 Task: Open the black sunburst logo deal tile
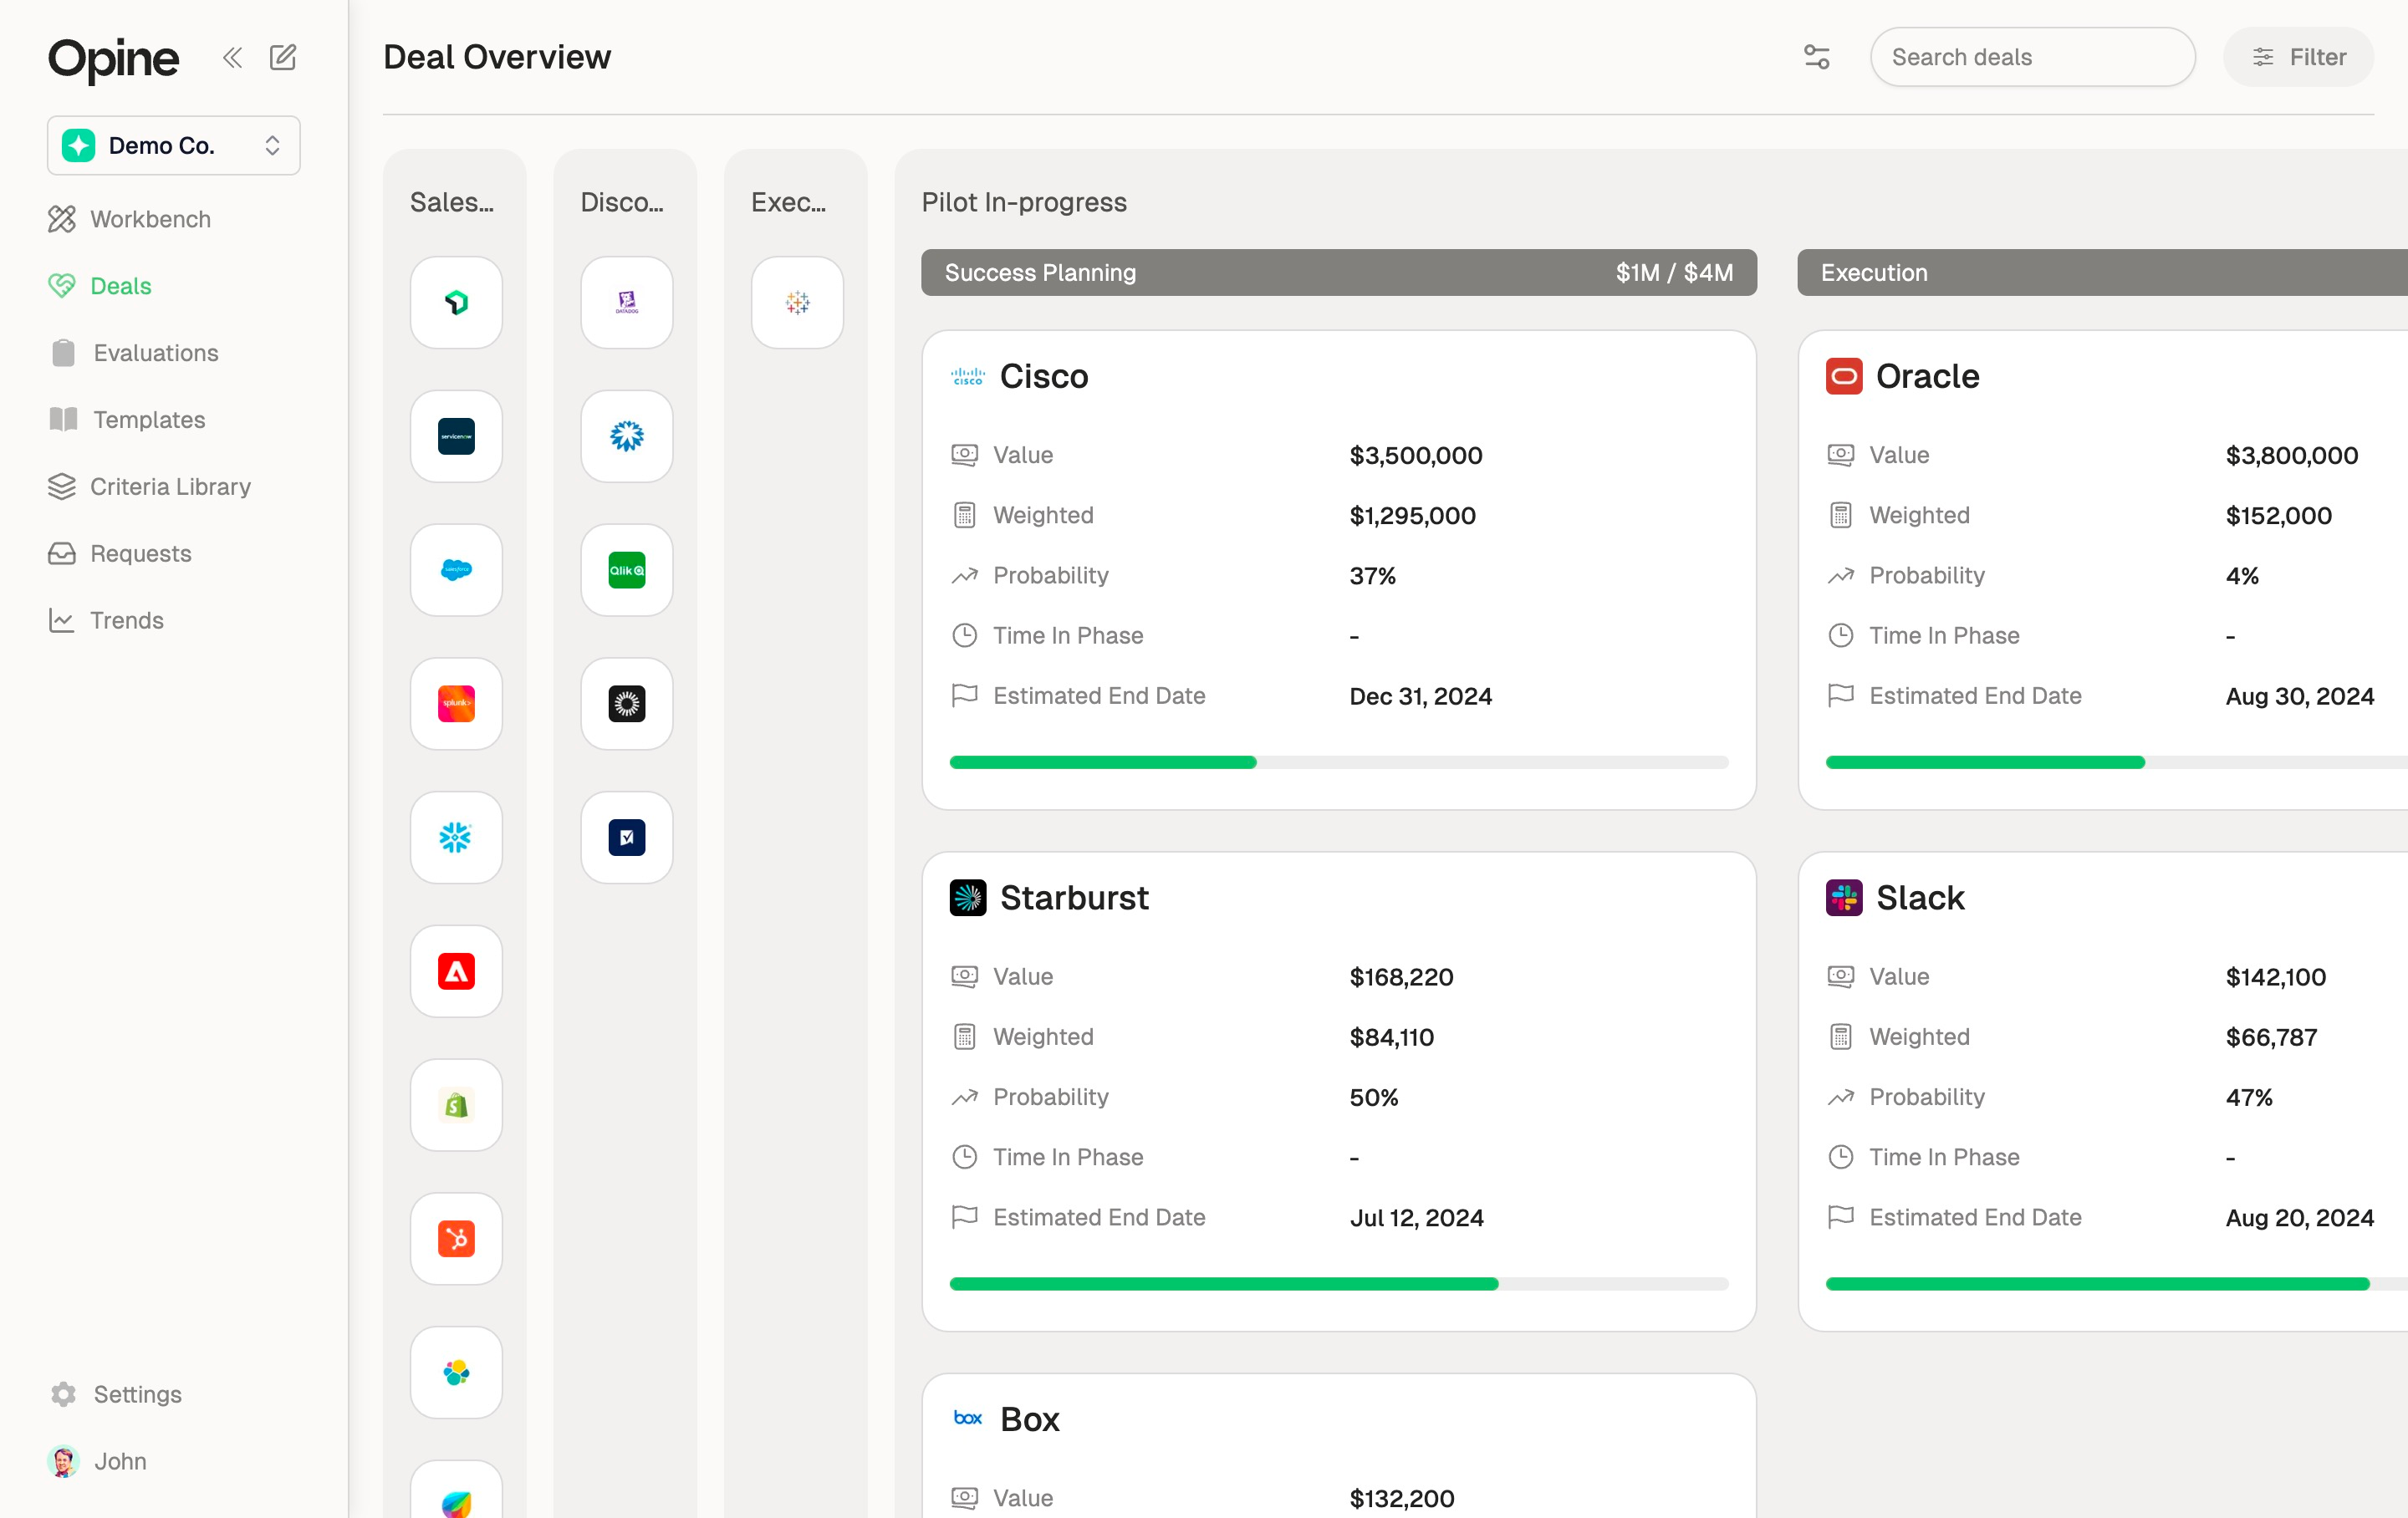coord(627,704)
